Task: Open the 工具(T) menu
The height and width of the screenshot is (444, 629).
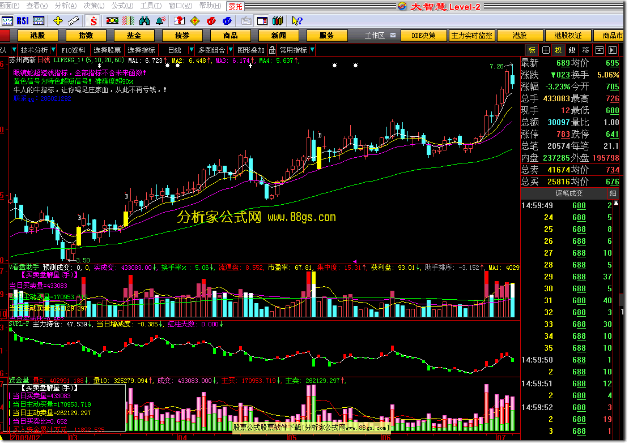Action: 151,6
